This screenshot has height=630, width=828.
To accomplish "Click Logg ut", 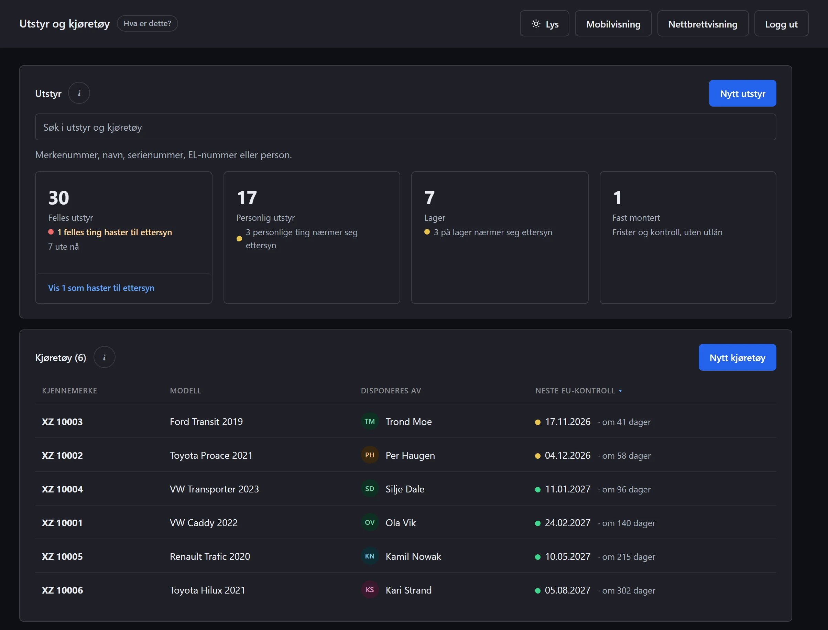I will tap(781, 24).
